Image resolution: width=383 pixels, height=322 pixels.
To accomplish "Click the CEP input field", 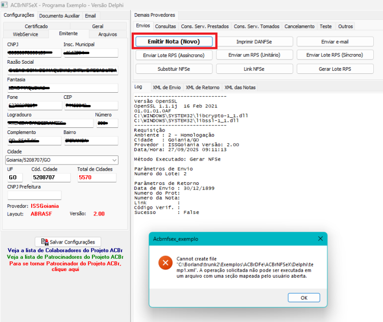I will tap(91, 105).
